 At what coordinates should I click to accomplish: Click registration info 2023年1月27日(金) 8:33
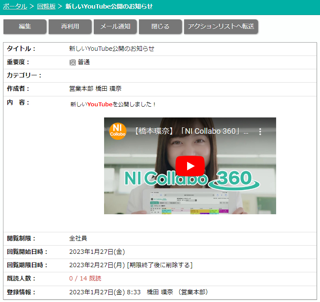105,292
